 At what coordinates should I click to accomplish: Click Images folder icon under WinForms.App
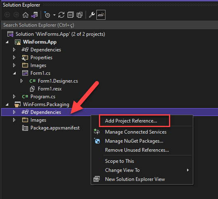25,65
